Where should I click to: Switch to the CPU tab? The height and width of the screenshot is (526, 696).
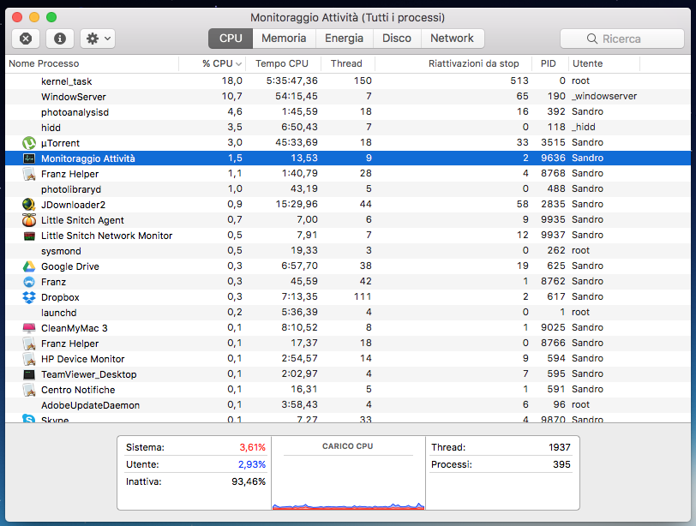pyautogui.click(x=231, y=39)
